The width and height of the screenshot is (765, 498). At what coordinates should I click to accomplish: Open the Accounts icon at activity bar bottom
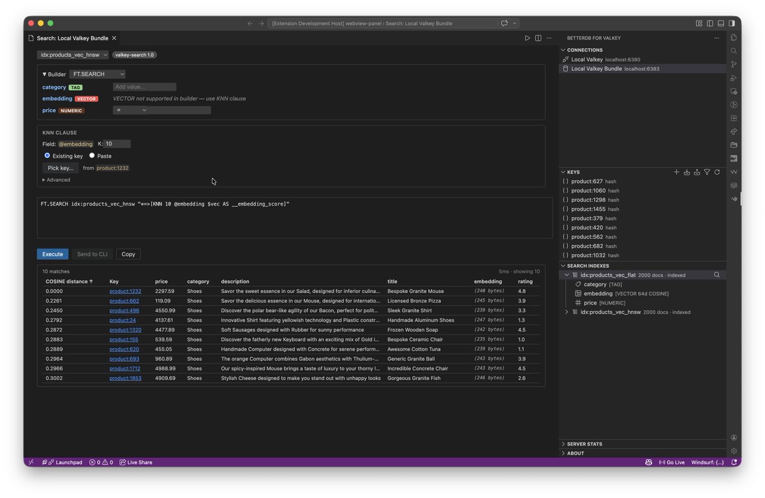(x=733, y=437)
